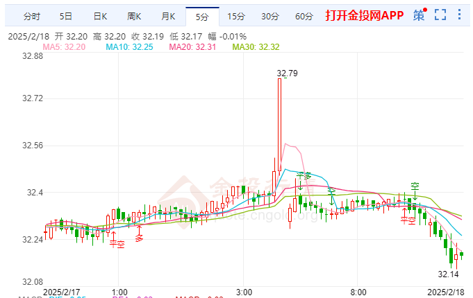
Task: Toggle the fullscreen chart icon
Action: click(x=440, y=15)
